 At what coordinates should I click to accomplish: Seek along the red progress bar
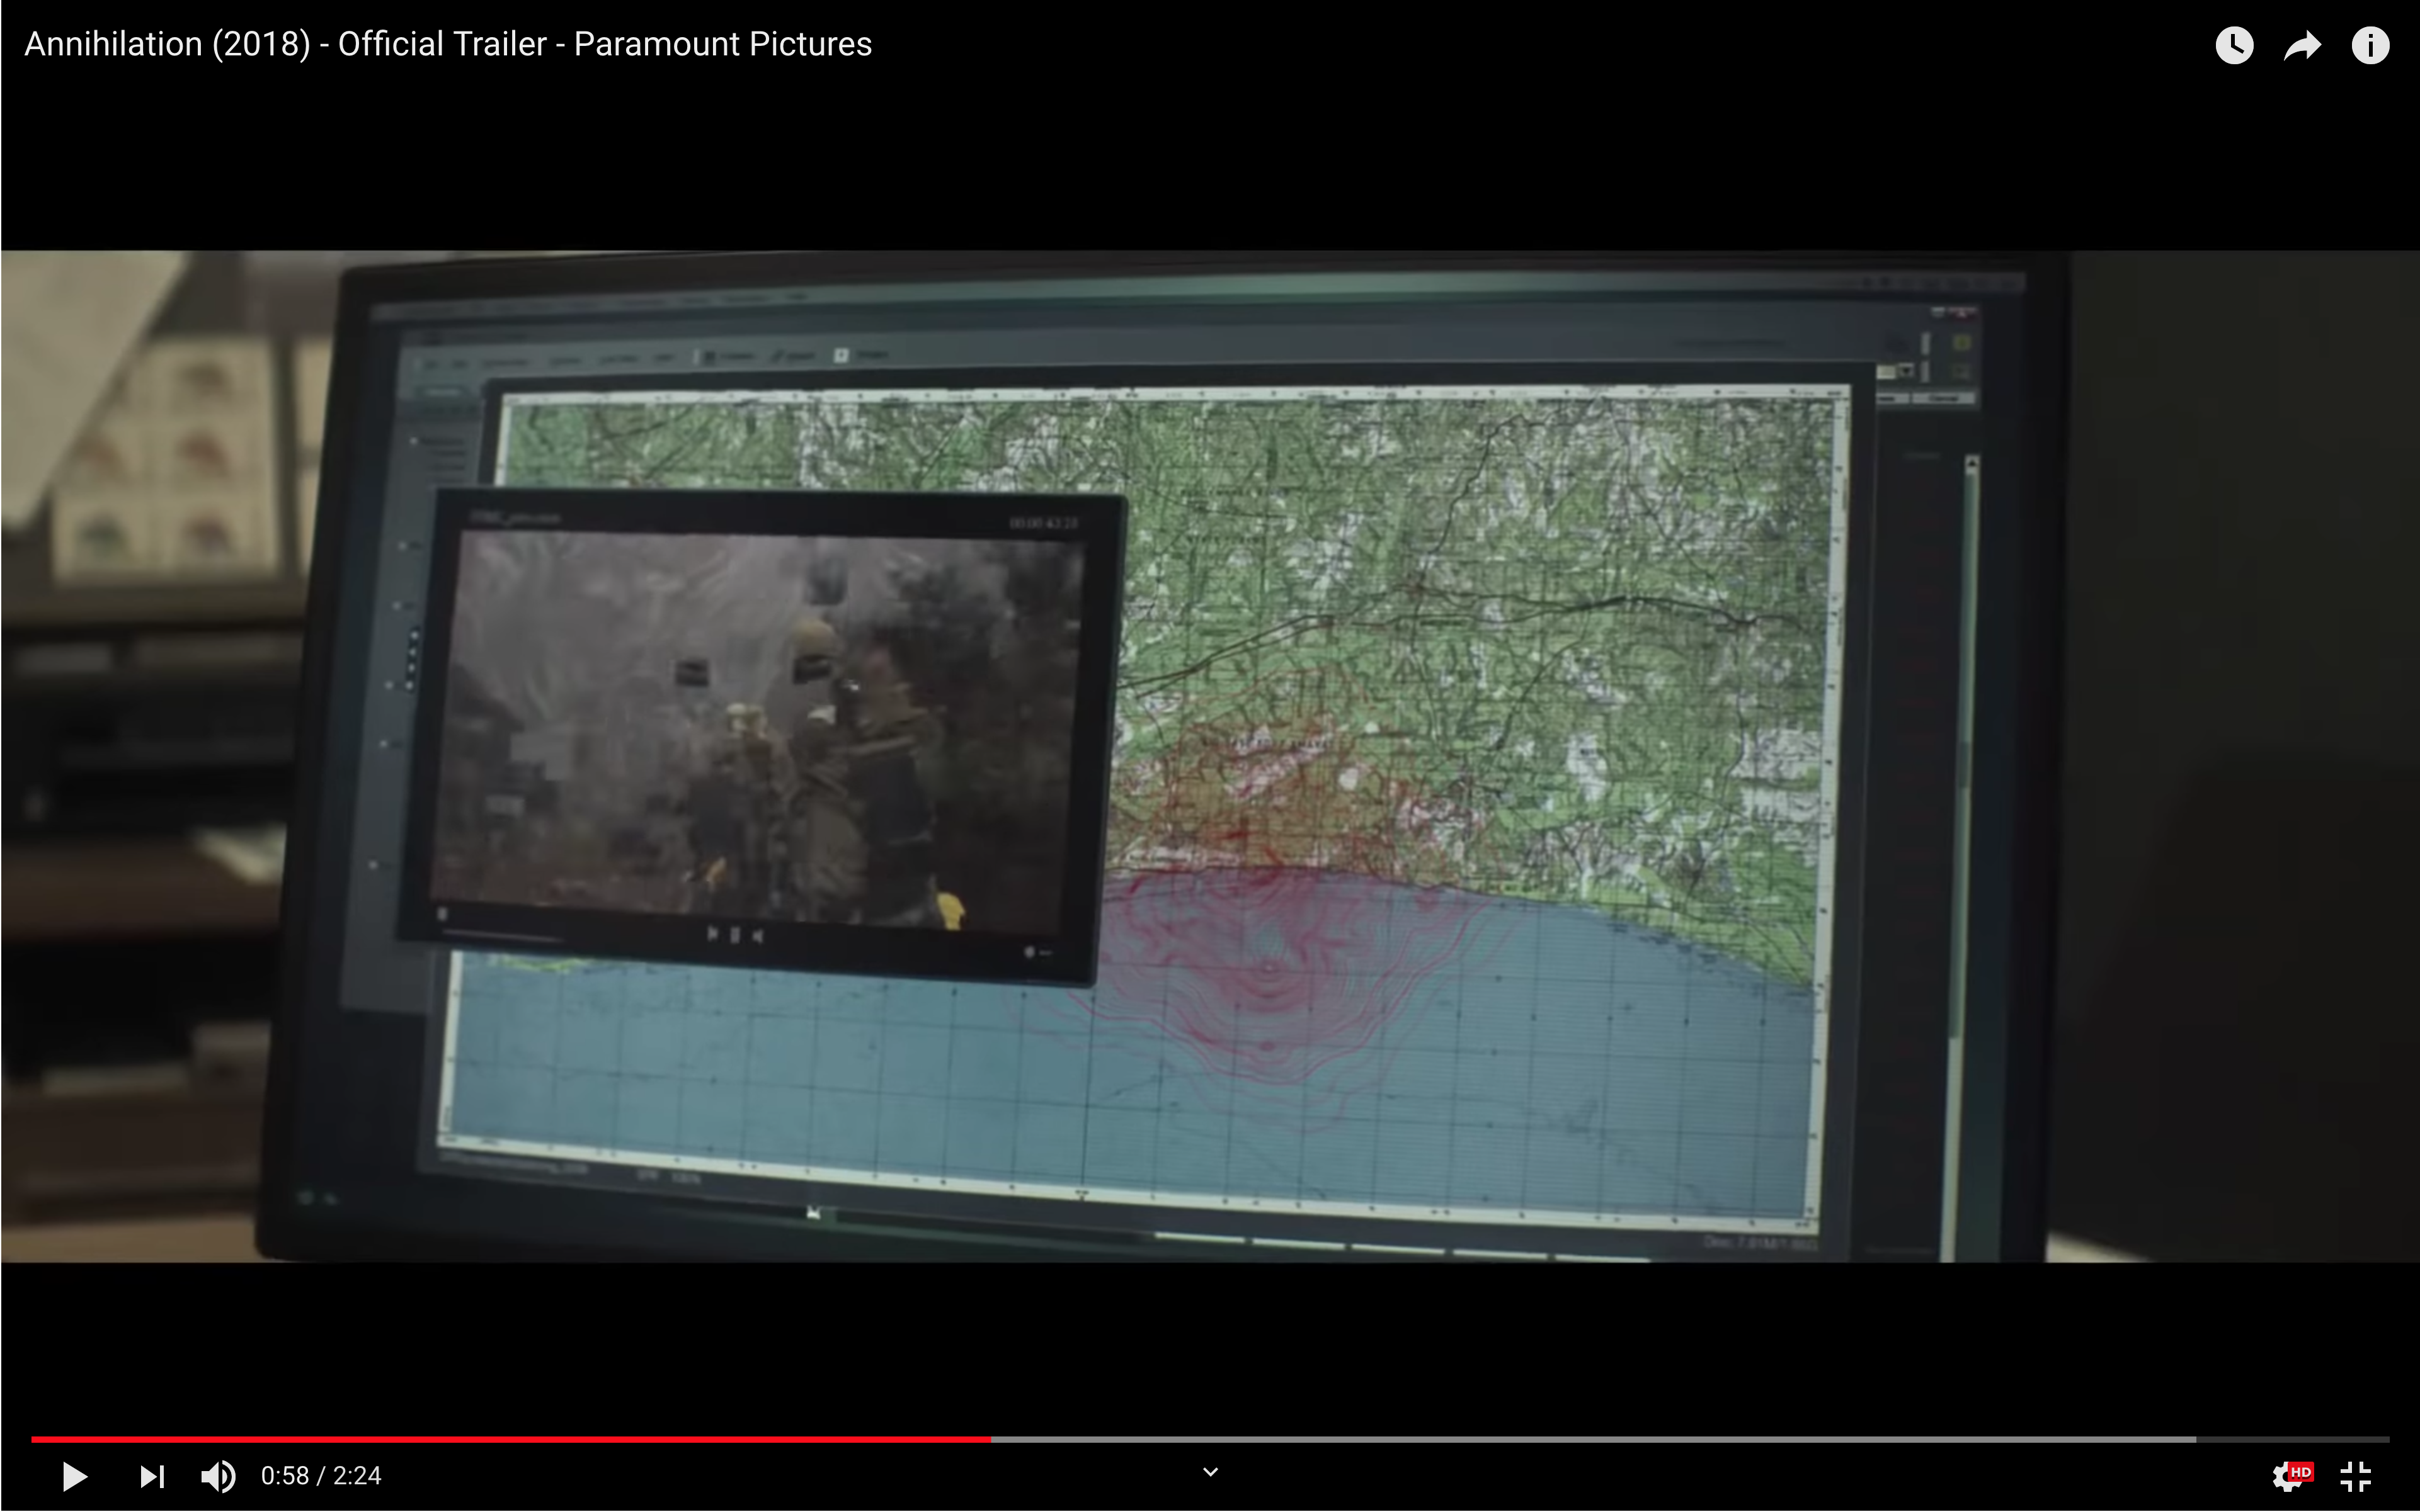1211,1439
